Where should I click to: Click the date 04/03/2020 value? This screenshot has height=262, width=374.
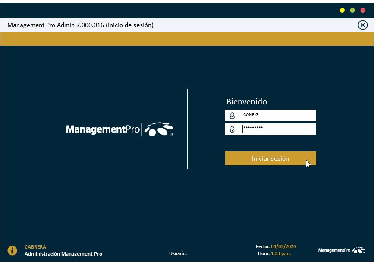tap(283, 246)
